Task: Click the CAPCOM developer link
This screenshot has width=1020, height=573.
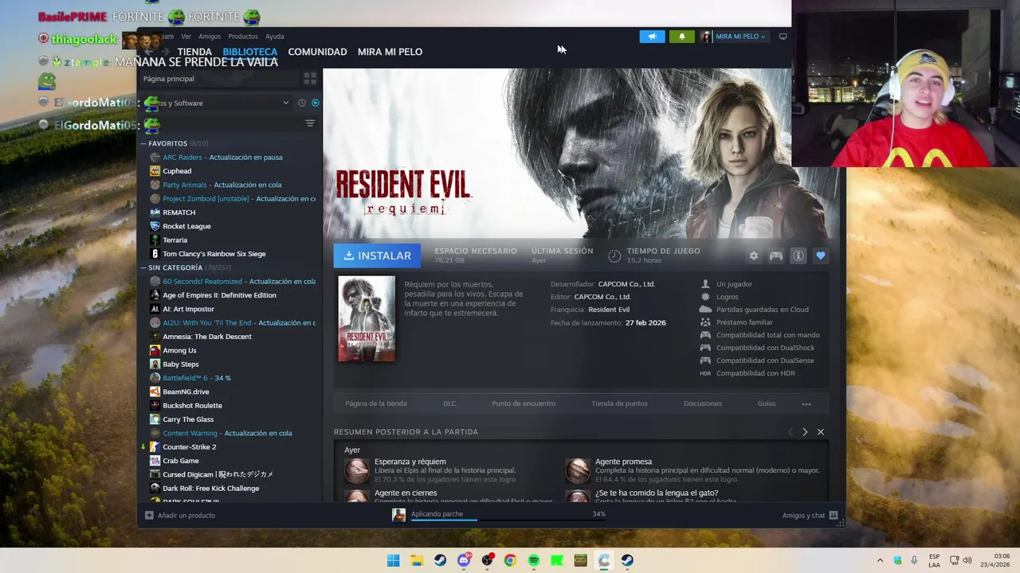Action: pyautogui.click(x=626, y=284)
